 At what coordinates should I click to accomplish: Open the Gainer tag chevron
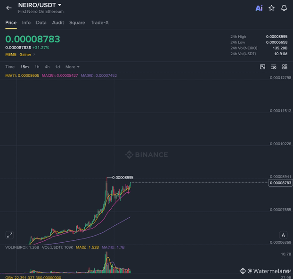coord(34,54)
